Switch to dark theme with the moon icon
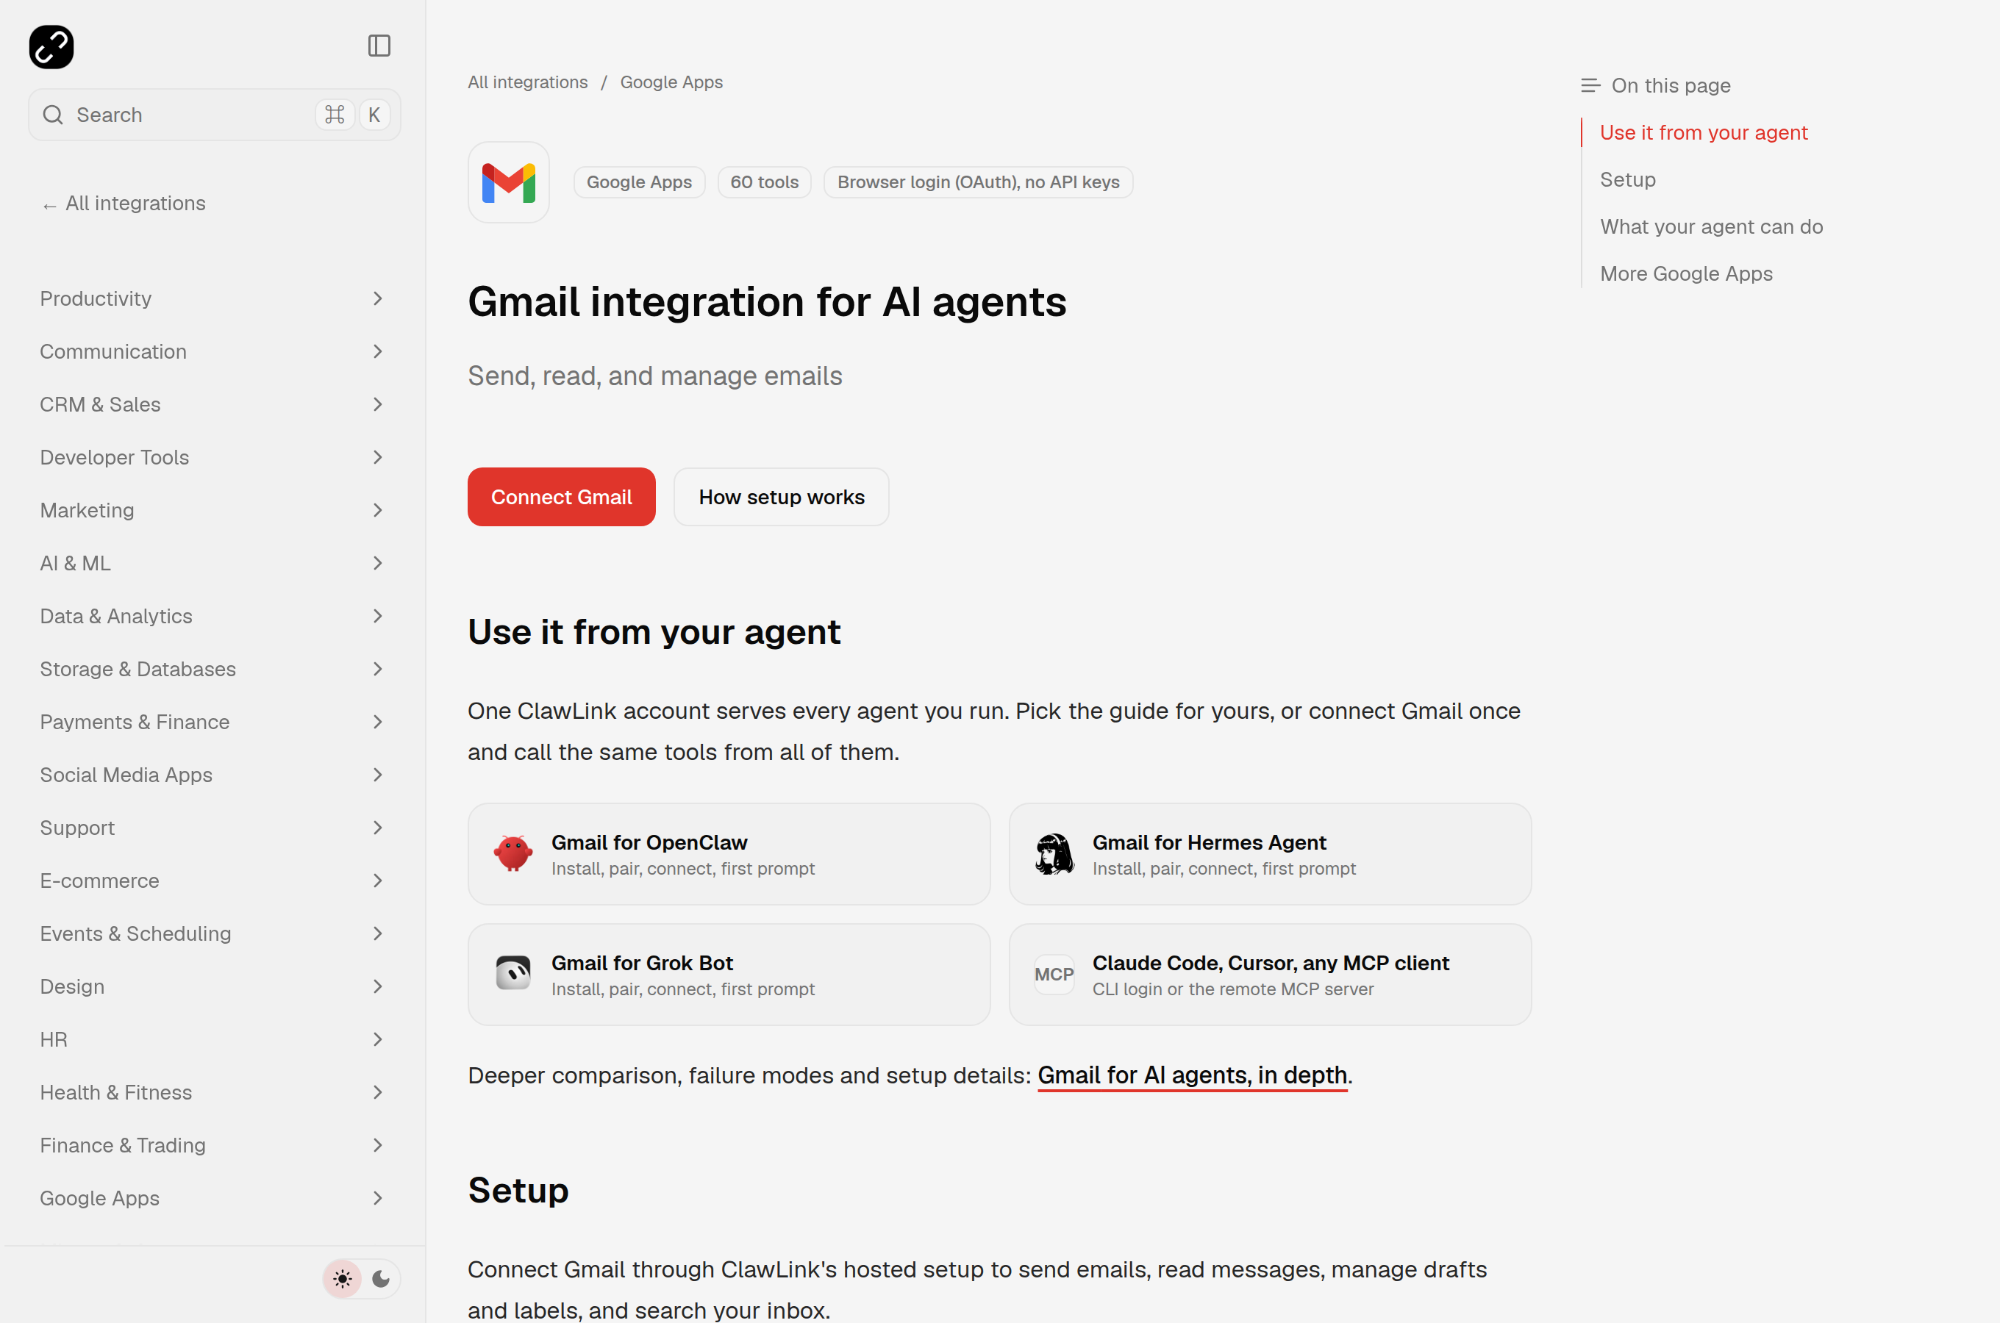Viewport: 2000px width, 1323px height. click(381, 1278)
